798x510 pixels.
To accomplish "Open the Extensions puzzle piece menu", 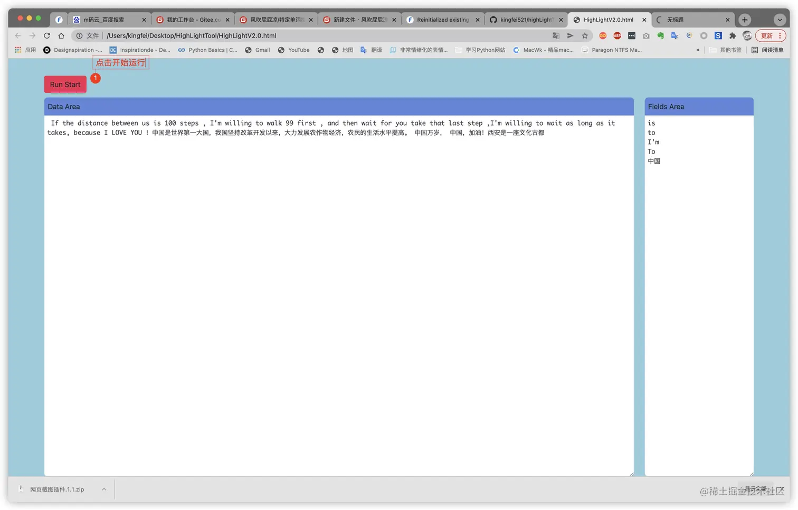I will click(733, 35).
